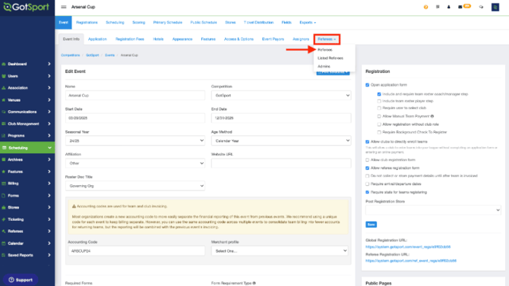The width and height of the screenshot is (509, 286).
Task: Toggle Allow clubs to directly enroll teams
Action: 368,142
